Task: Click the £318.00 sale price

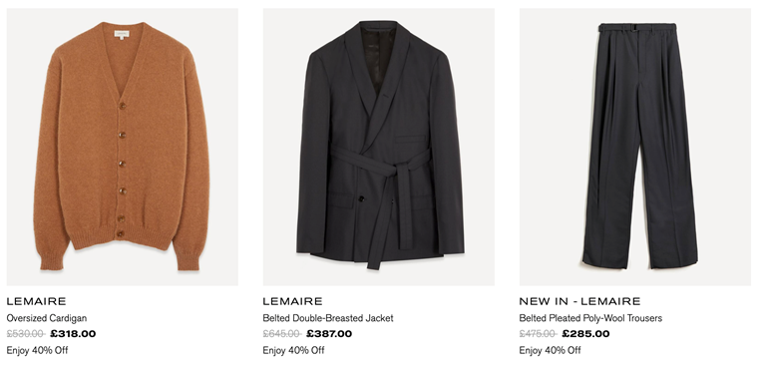Action: [73, 334]
